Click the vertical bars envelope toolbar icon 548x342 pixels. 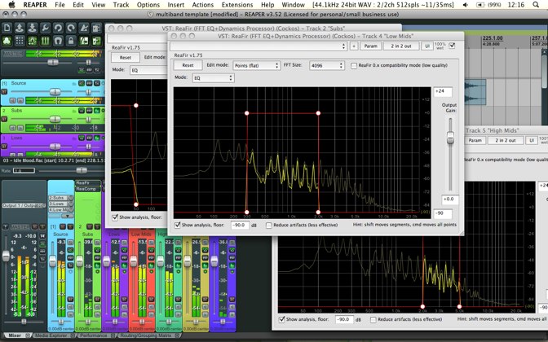[45, 41]
